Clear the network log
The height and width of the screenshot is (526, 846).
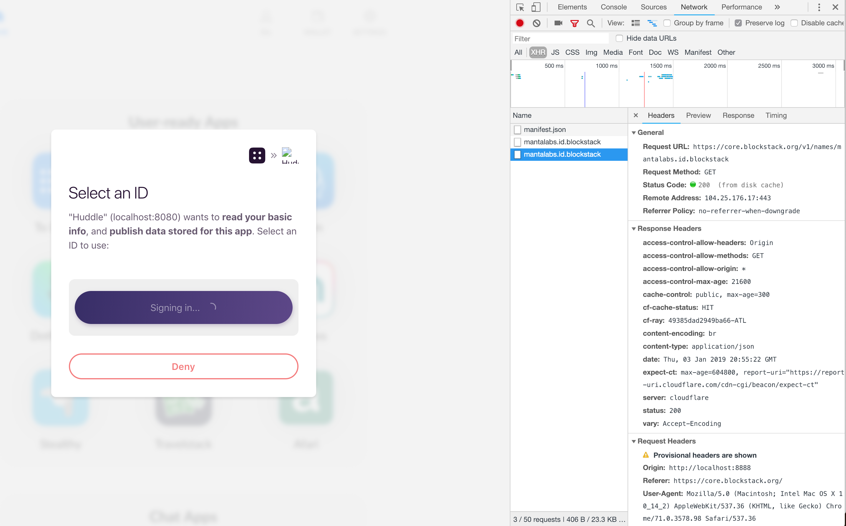(x=537, y=23)
